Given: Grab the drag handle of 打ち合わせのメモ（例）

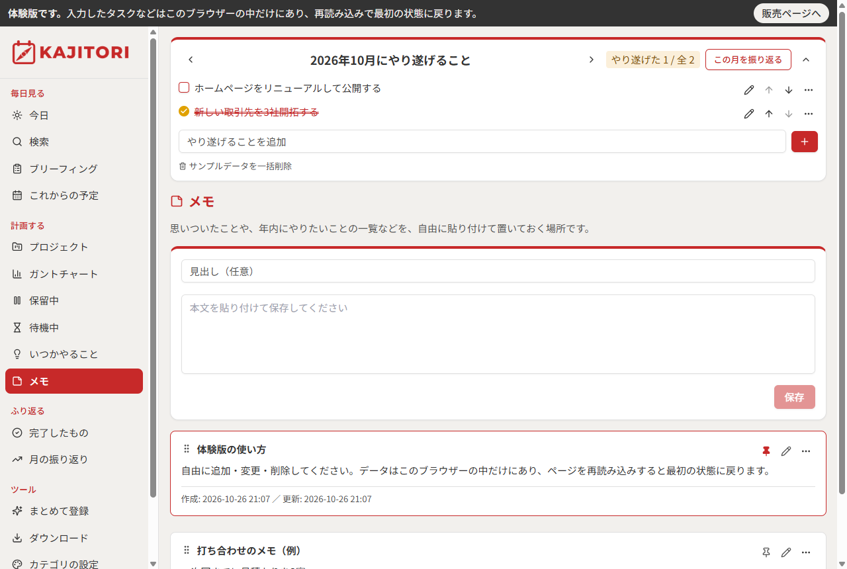Looking at the screenshot, I should coord(187,550).
